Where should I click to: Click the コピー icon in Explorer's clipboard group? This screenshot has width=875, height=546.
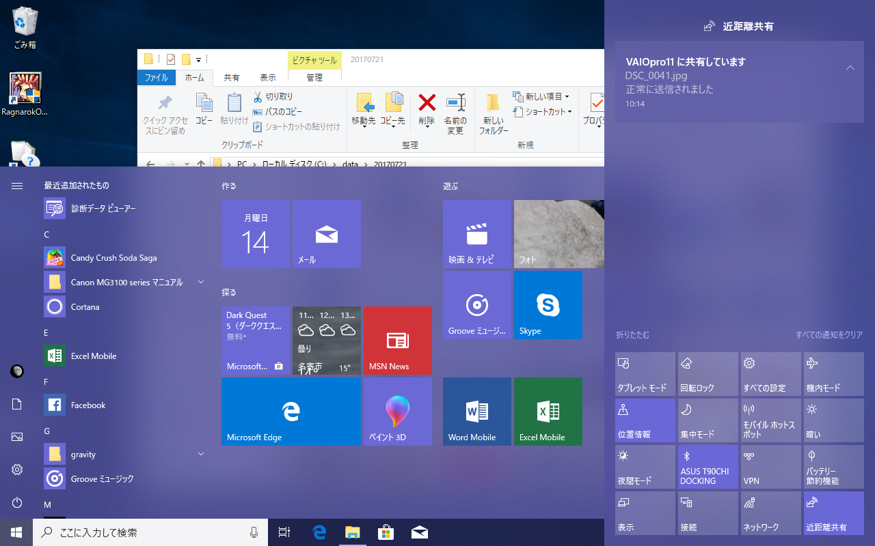(204, 109)
